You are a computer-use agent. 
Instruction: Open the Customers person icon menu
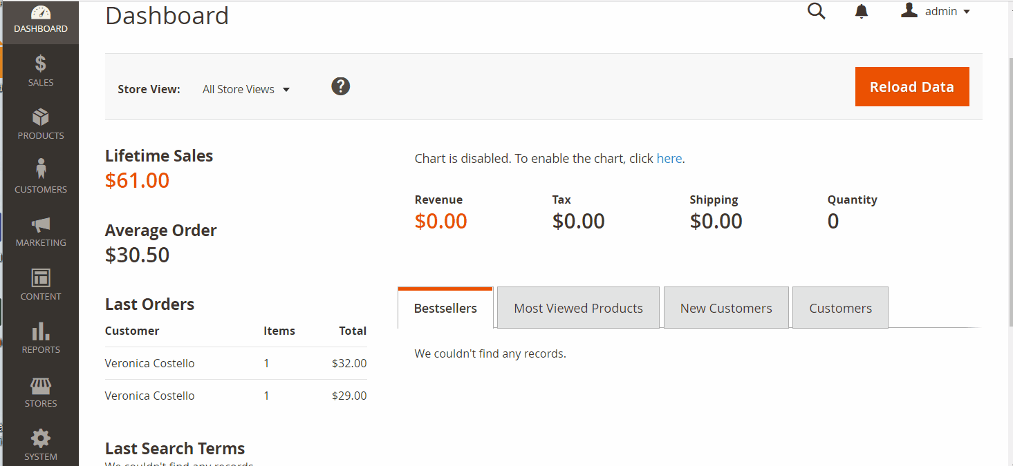(41, 170)
